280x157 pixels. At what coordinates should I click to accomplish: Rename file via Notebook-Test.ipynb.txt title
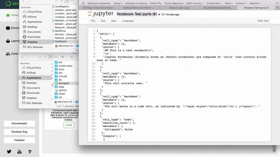(x=137, y=14)
